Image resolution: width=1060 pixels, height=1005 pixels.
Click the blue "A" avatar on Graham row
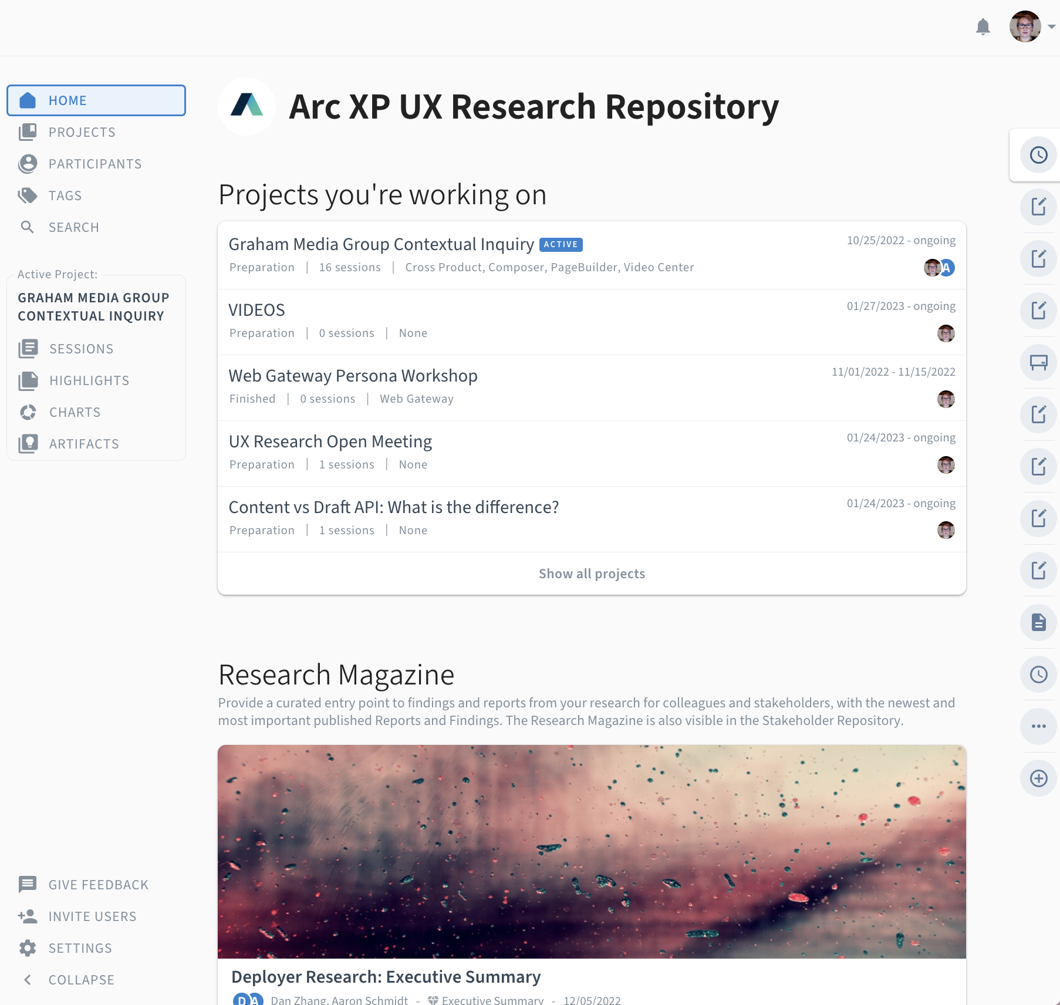[947, 268]
